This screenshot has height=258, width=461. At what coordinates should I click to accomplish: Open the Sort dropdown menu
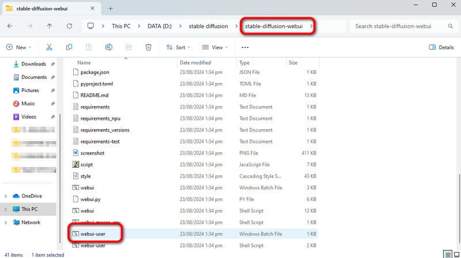[180, 47]
